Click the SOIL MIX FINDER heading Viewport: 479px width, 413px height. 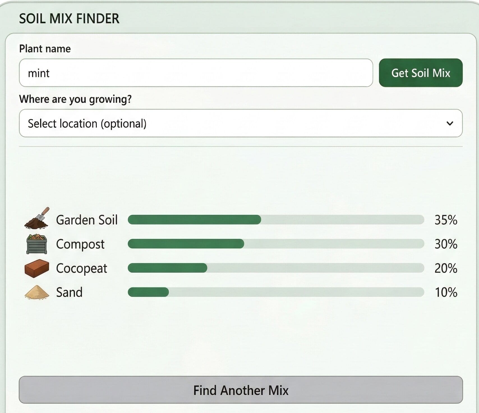tap(69, 19)
